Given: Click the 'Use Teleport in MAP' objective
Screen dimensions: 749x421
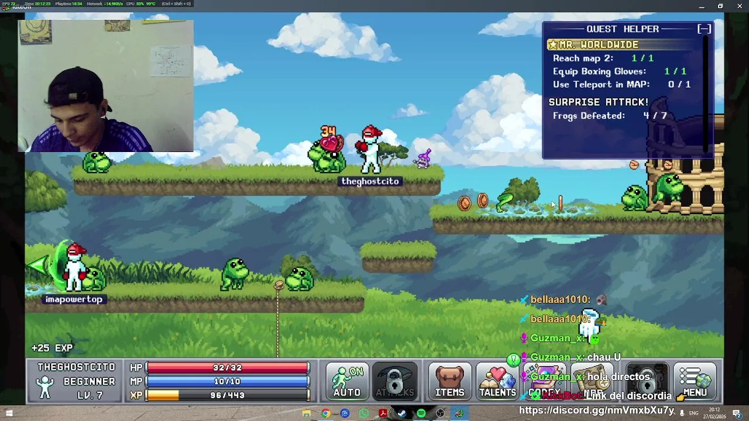Looking at the screenshot, I should coord(621,84).
